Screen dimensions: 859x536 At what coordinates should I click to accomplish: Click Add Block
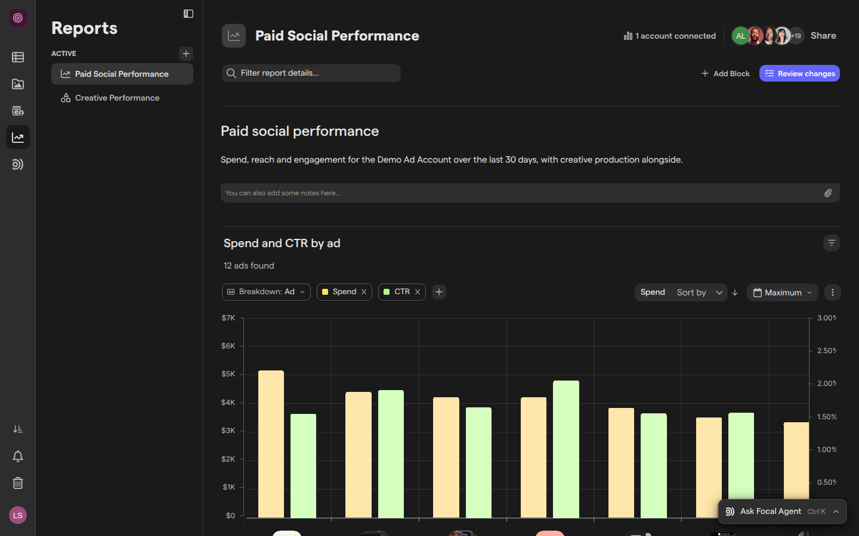pos(725,73)
